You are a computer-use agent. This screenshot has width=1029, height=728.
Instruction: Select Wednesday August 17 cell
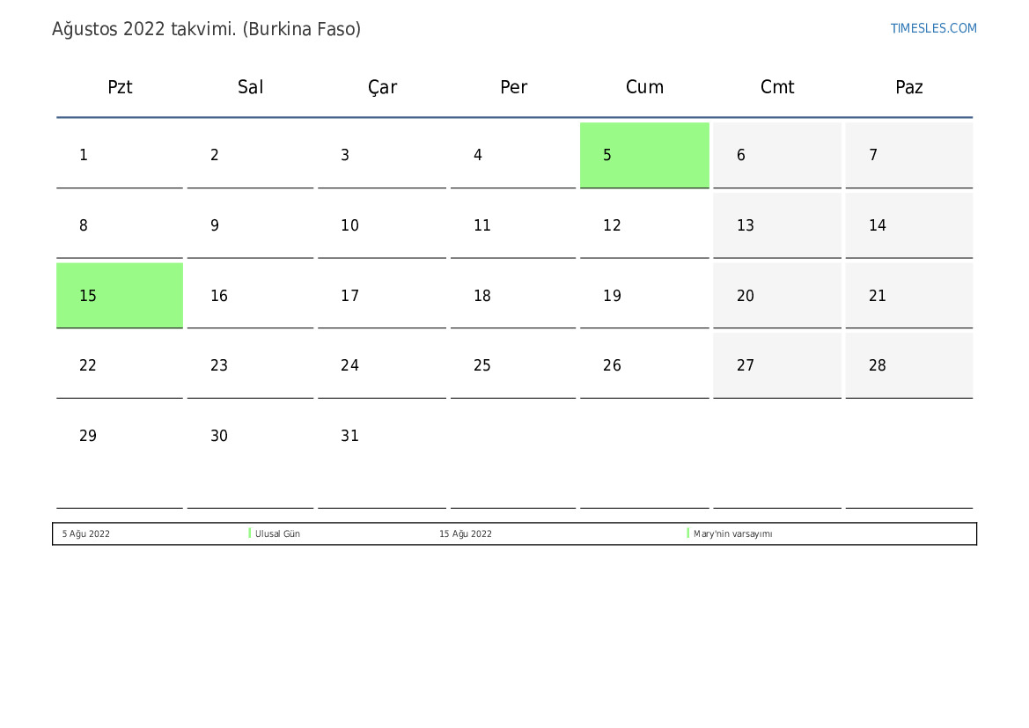click(x=382, y=296)
